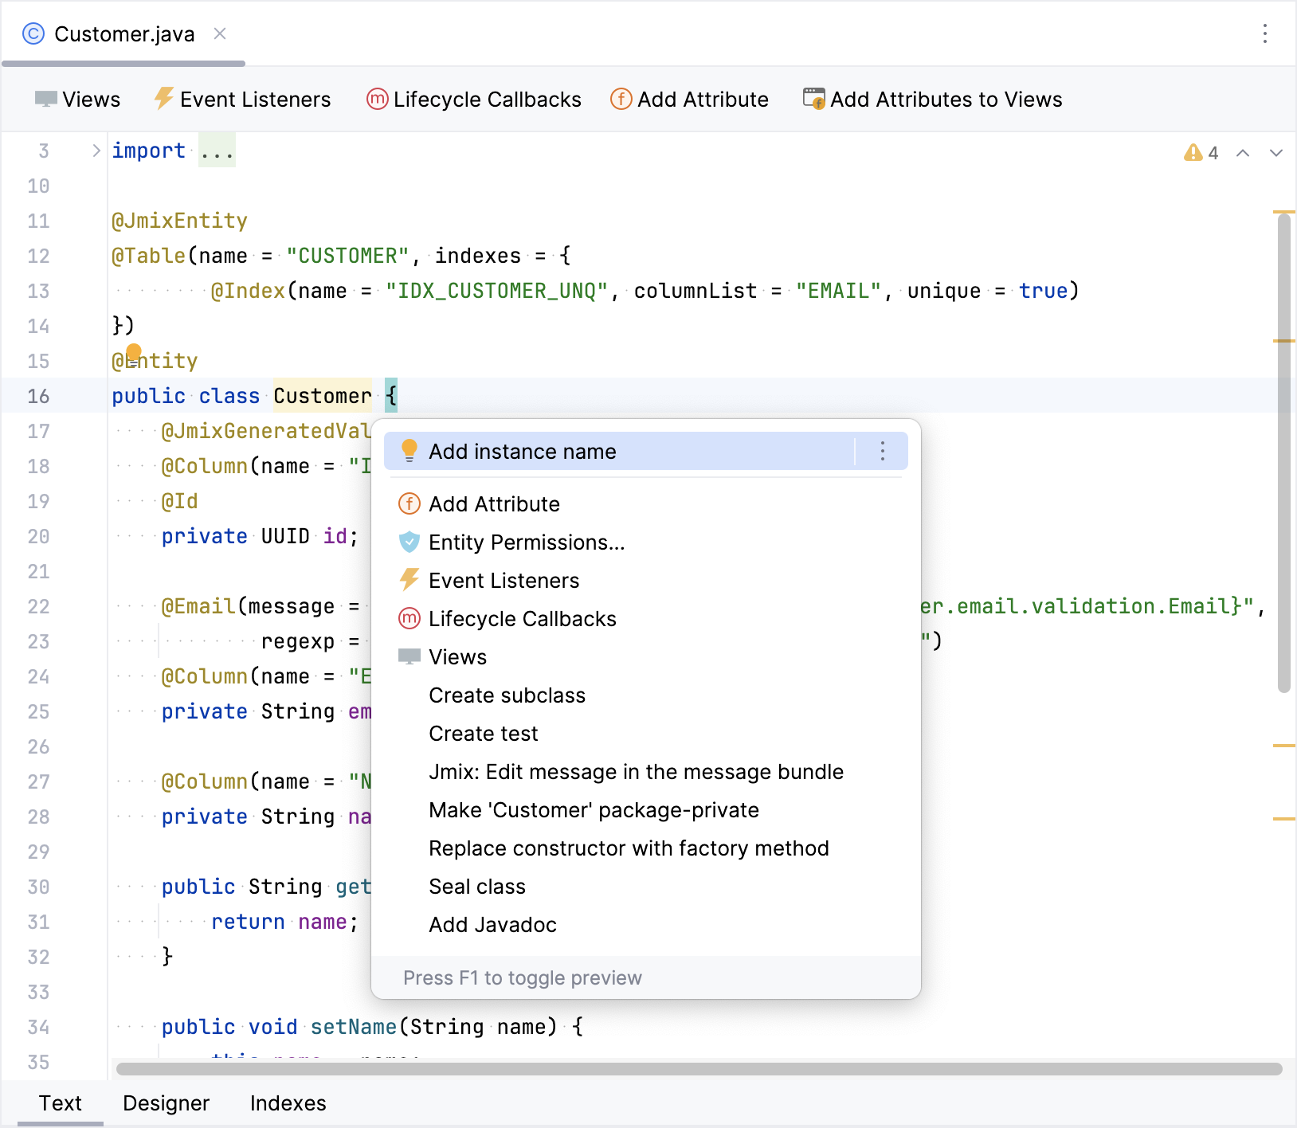The height and width of the screenshot is (1128, 1297).
Task: Select Add instance name intention
Action: 522,452
